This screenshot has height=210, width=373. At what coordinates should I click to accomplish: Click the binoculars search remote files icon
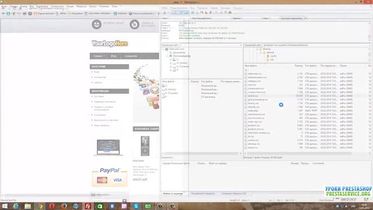click(x=230, y=12)
